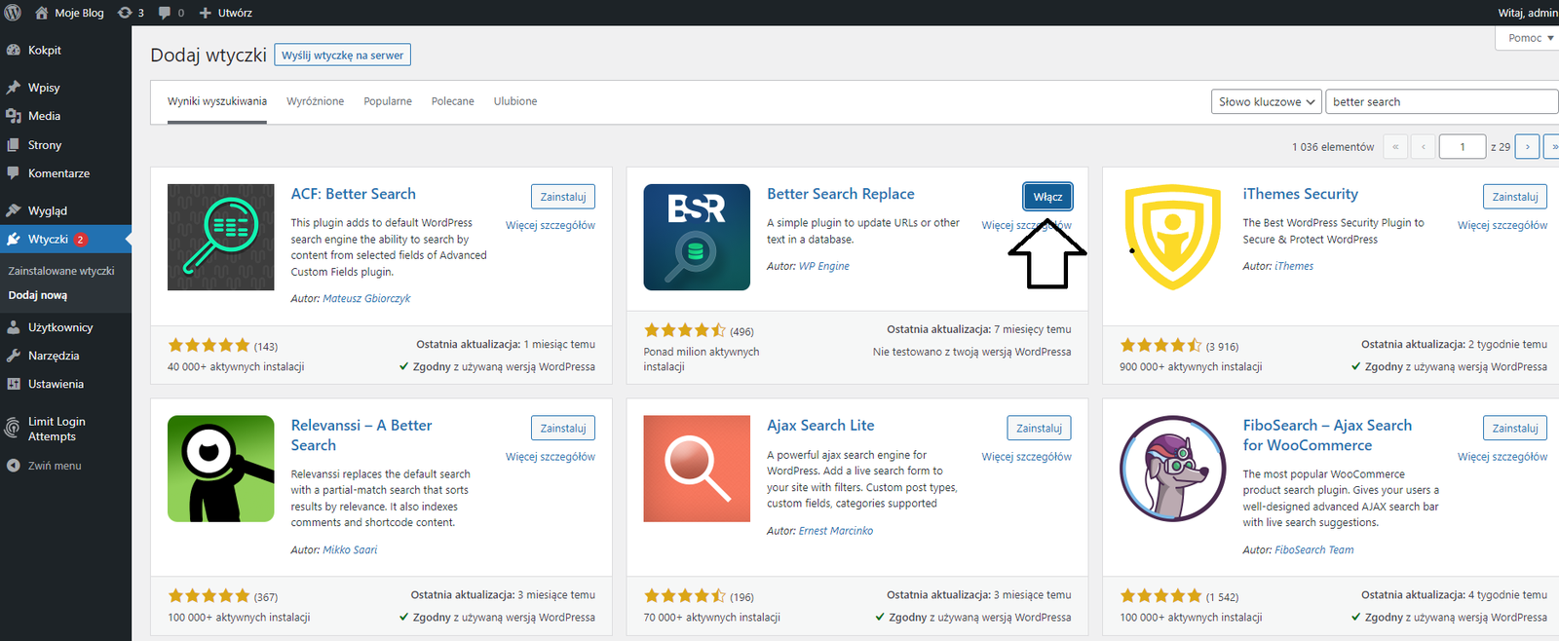Switch to Polecane tab
Viewport: 1559px width, 641px height.
[453, 101]
